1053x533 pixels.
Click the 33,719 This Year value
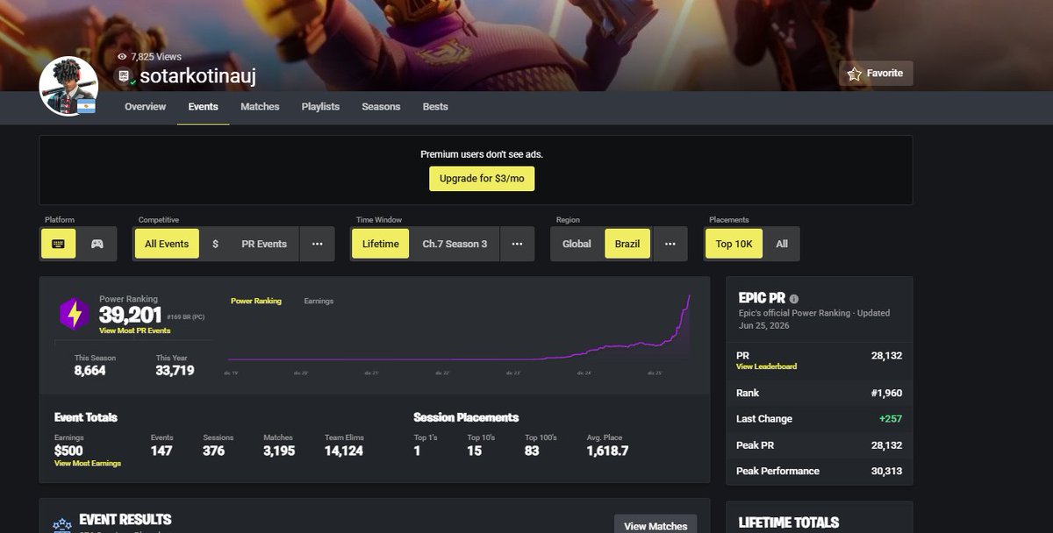tap(175, 371)
